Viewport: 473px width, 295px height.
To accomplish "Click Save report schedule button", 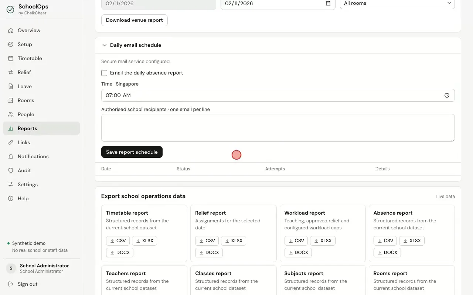I will pos(132,152).
